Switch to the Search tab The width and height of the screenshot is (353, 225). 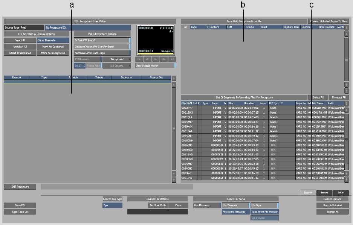click(x=308, y=193)
